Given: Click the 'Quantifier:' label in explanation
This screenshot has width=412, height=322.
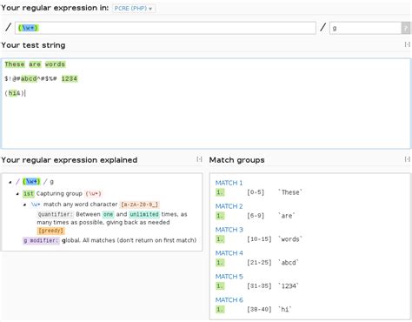Looking at the screenshot, I should [x=56, y=215].
